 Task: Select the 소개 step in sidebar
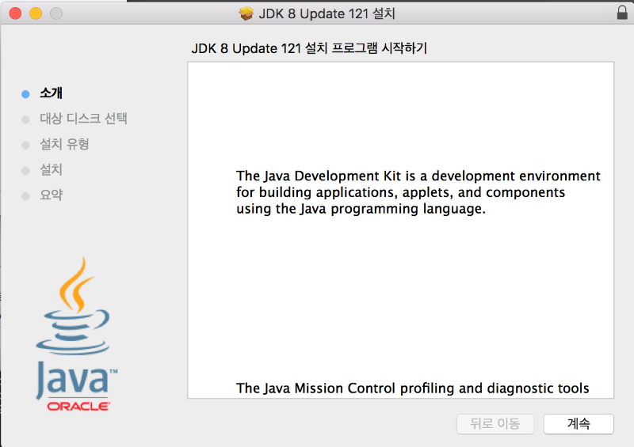pos(51,93)
